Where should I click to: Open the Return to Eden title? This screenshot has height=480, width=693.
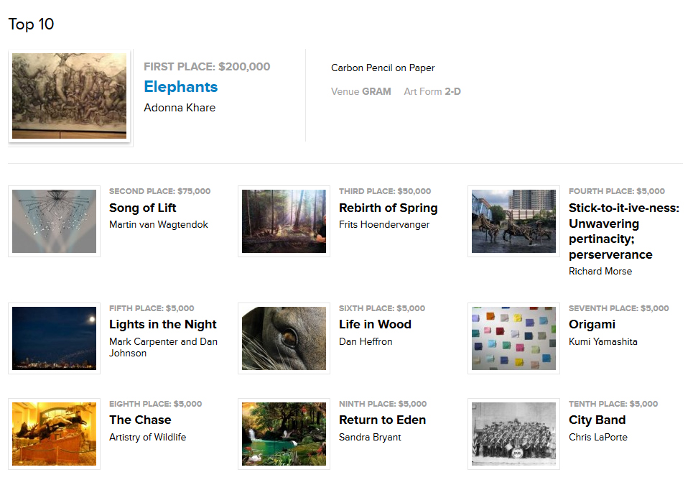click(382, 420)
